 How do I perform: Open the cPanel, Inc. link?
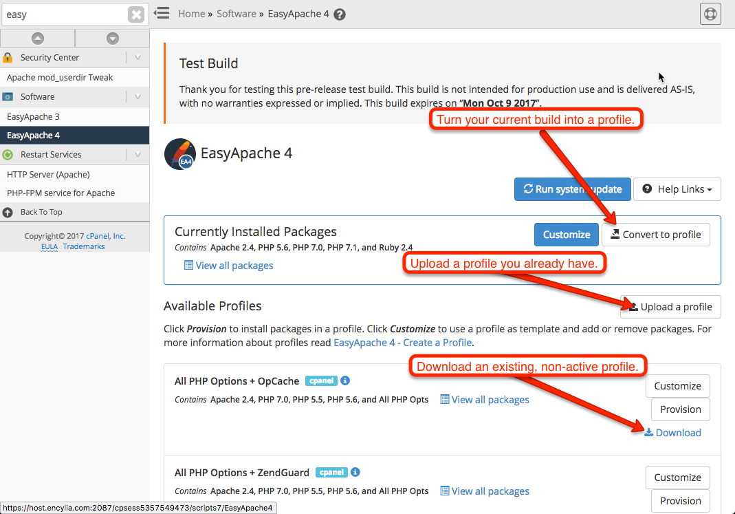point(105,236)
